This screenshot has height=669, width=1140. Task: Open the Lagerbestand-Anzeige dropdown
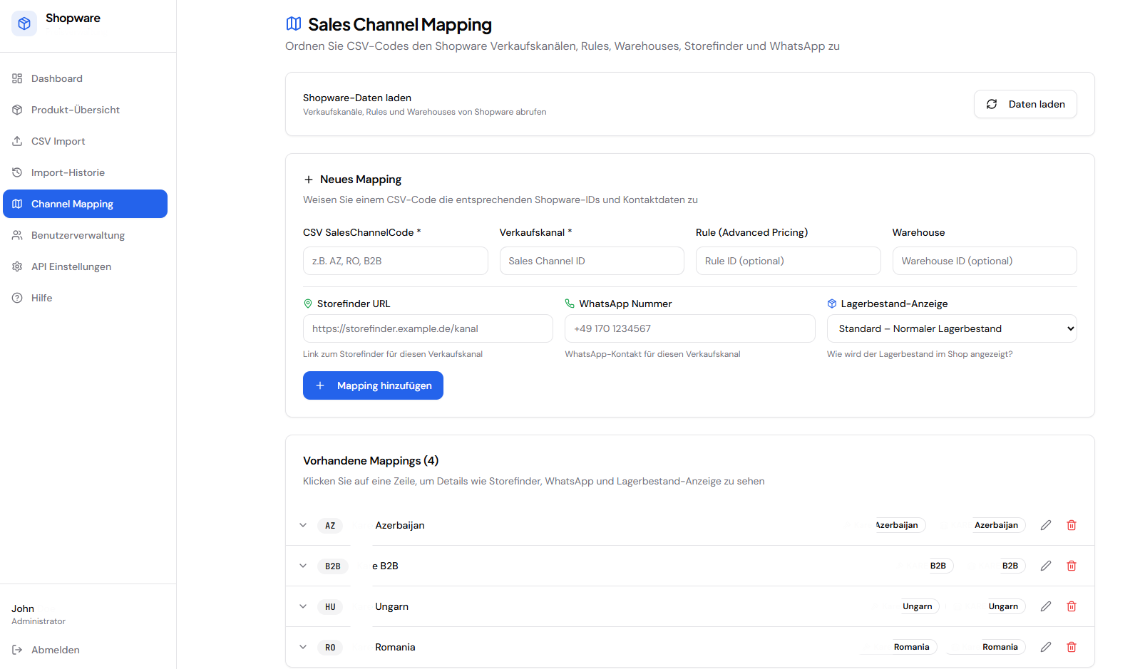pyautogui.click(x=952, y=328)
